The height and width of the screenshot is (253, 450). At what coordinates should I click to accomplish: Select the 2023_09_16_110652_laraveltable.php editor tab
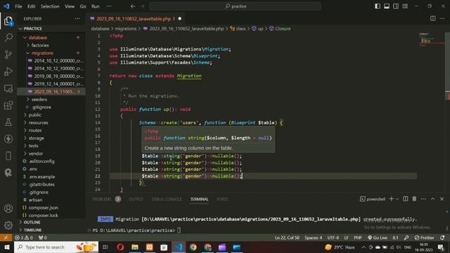point(136,19)
